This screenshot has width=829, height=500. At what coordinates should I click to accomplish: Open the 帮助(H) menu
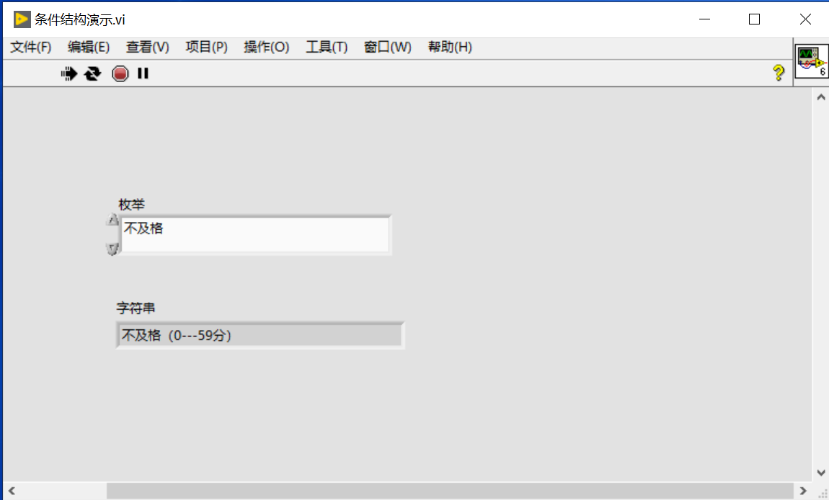(x=450, y=47)
